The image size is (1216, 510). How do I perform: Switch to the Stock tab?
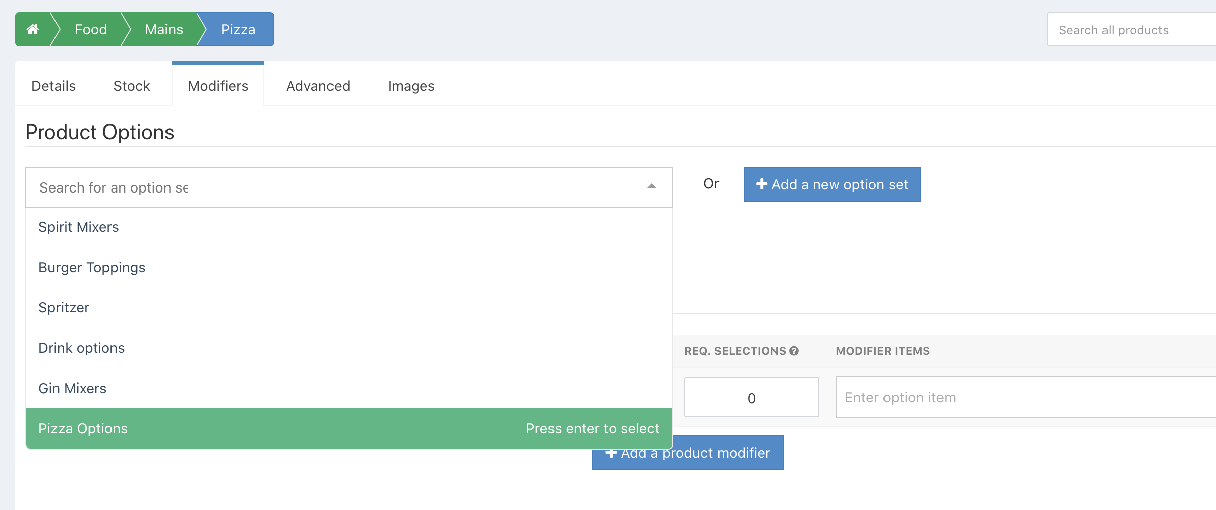click(x=132, y=86)
